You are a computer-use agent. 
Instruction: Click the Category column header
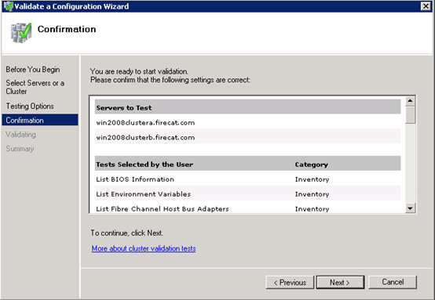[x=311, y=164]
